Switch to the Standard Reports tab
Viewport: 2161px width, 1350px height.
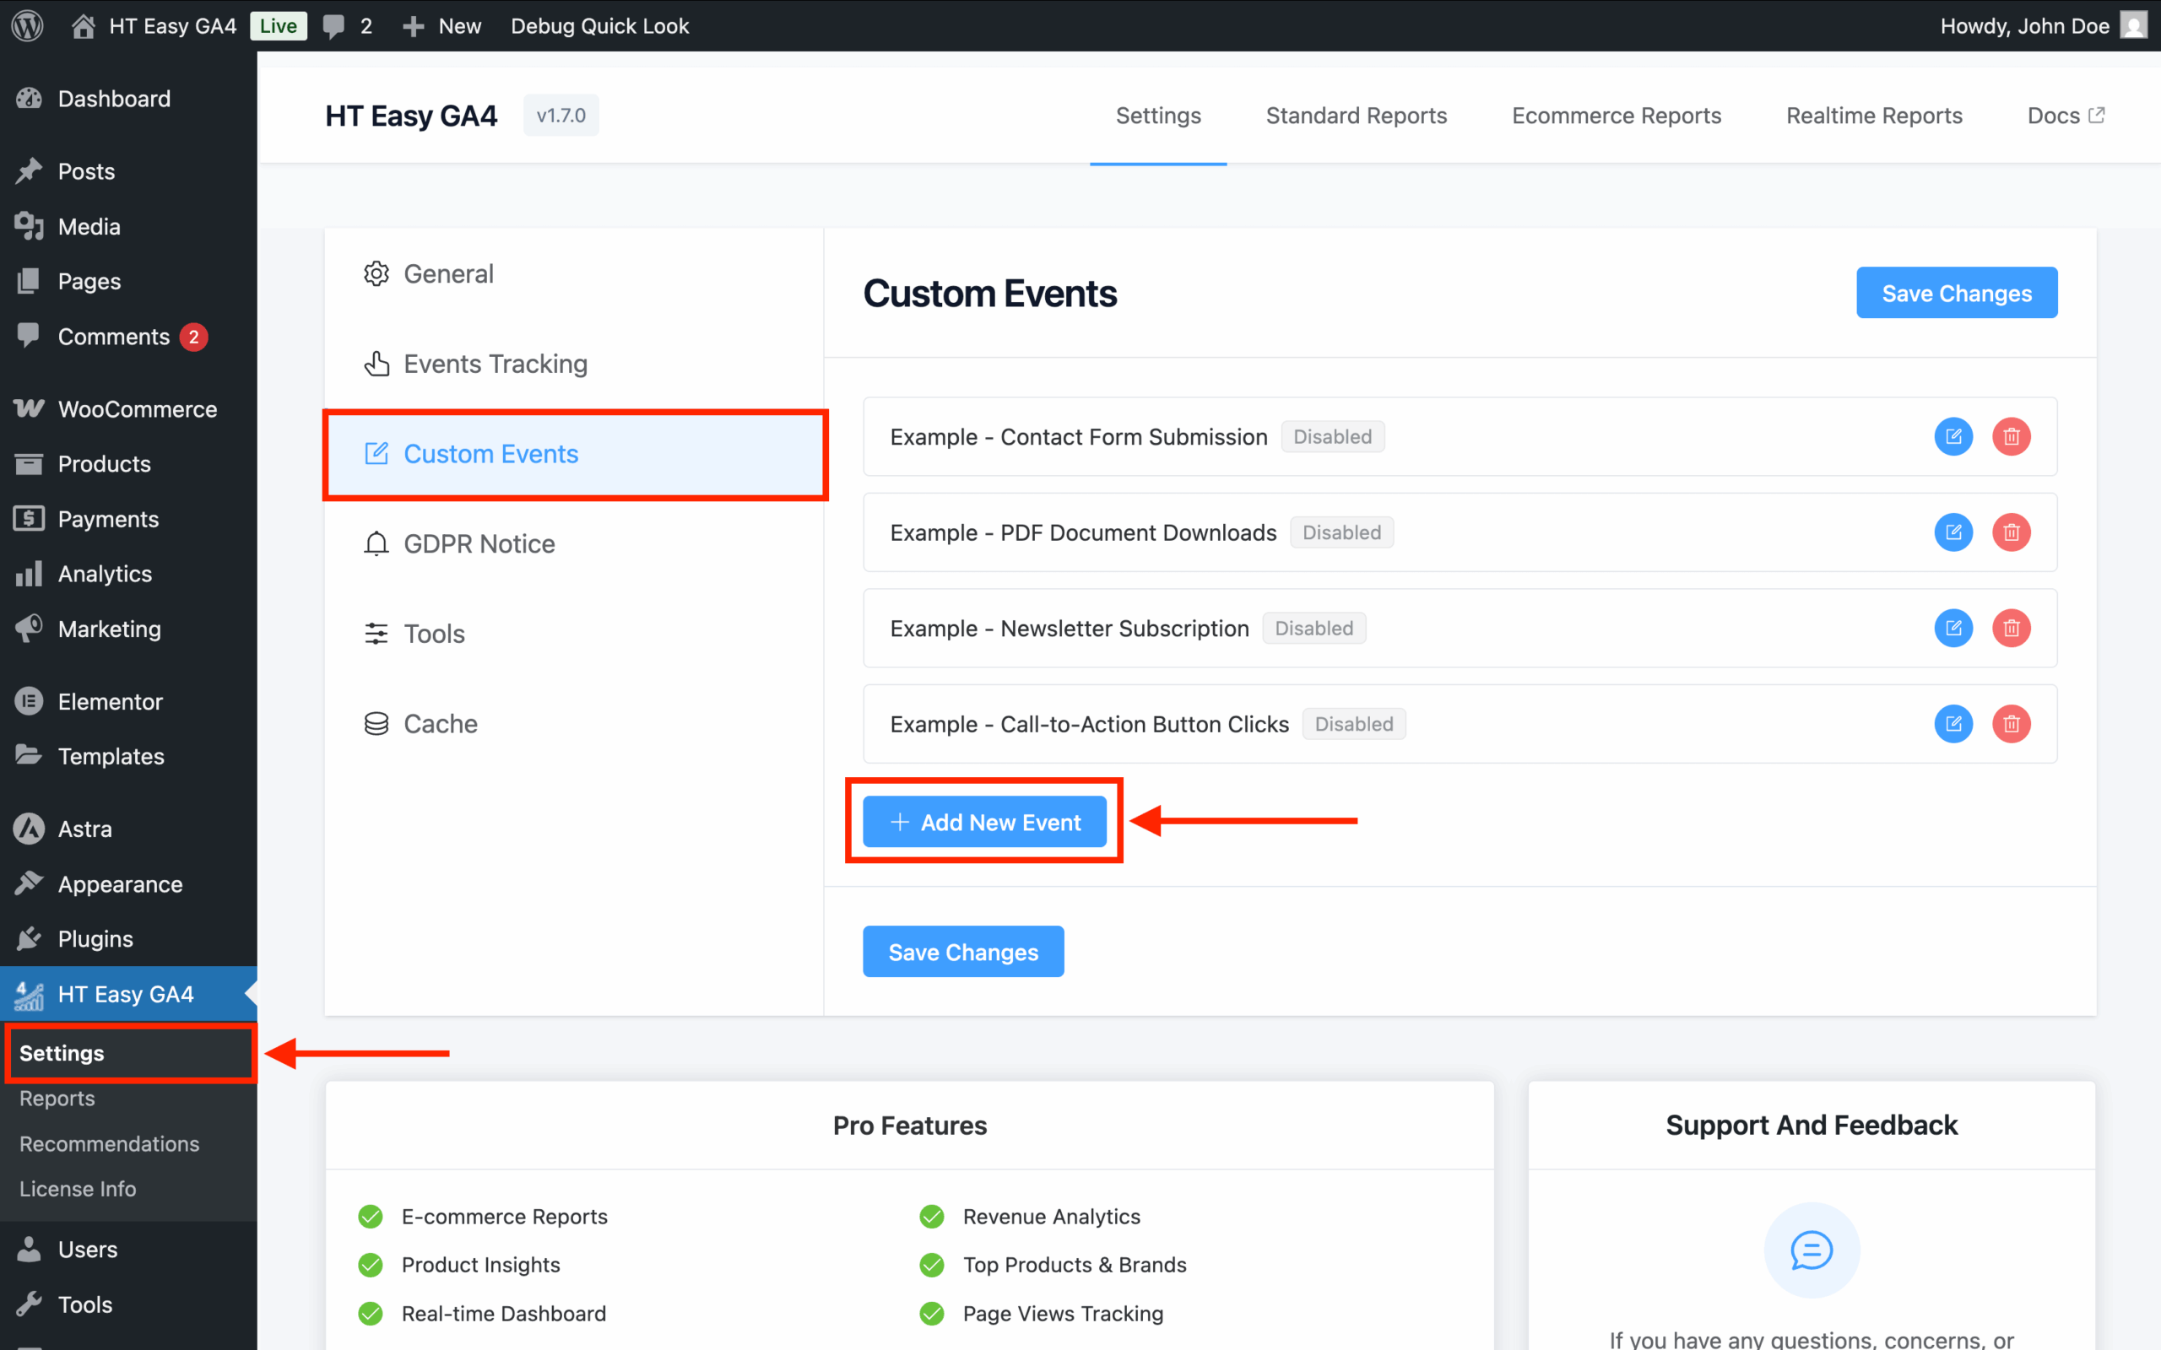[1356, 116]
